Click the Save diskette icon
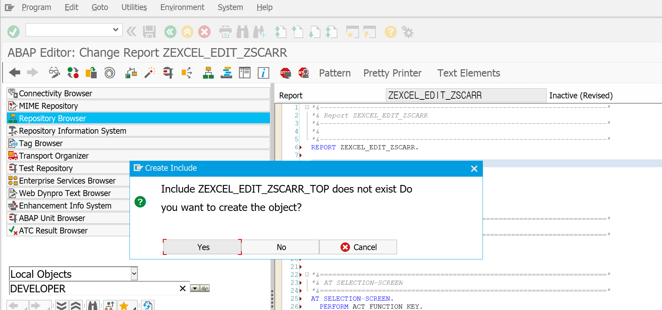 click(x=149, y=32)
